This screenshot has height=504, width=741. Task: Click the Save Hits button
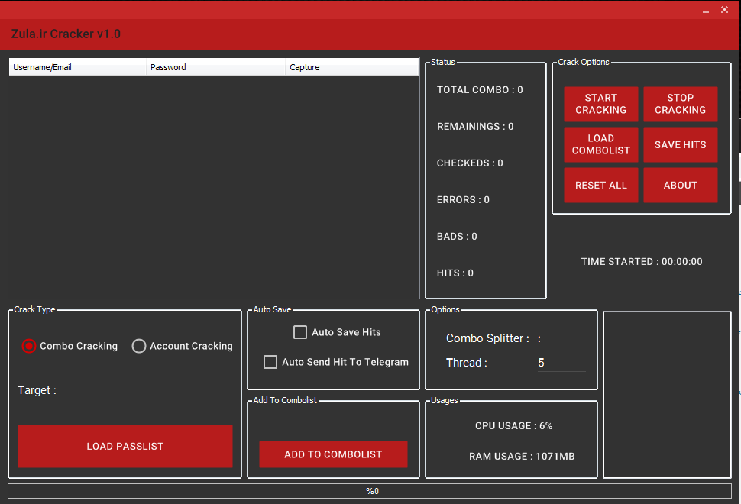pos(680,144)
